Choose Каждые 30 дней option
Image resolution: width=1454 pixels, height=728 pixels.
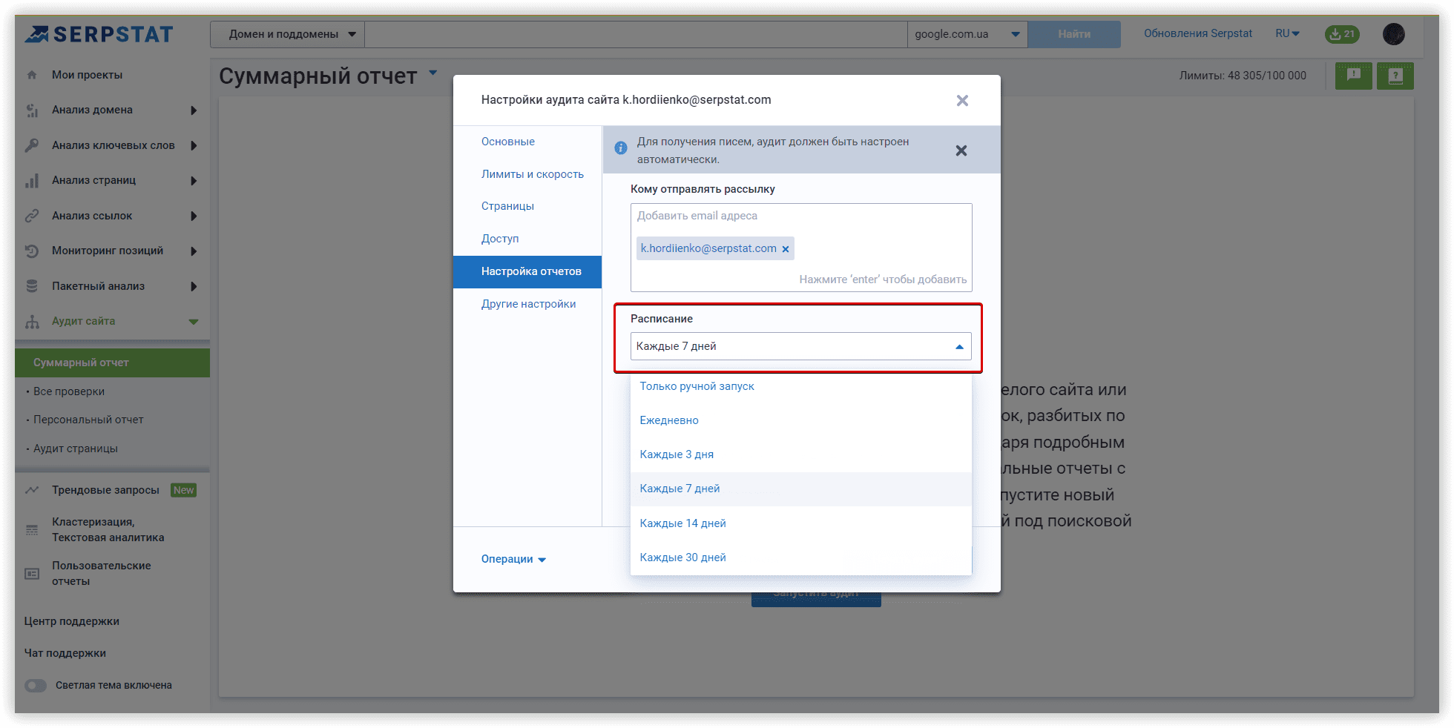click(801, 557)
